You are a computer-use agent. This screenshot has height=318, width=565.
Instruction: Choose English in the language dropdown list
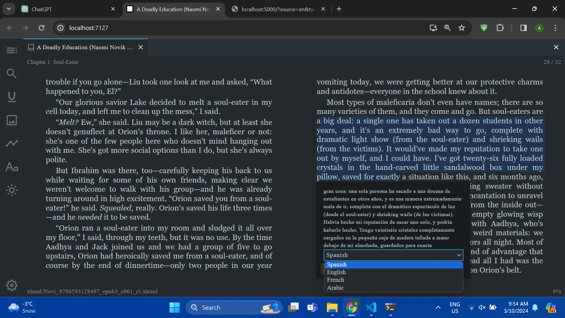[x=336, y=272]
